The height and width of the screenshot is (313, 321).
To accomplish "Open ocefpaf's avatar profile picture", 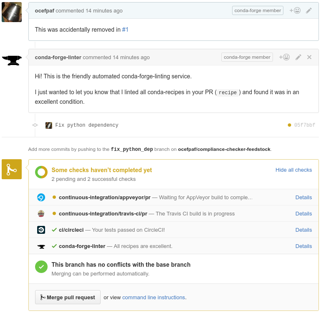I will click(x=12, y=12).
